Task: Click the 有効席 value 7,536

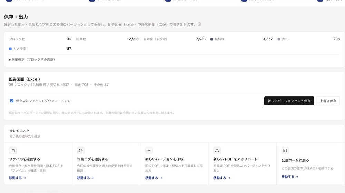Action: click(201, 39)
